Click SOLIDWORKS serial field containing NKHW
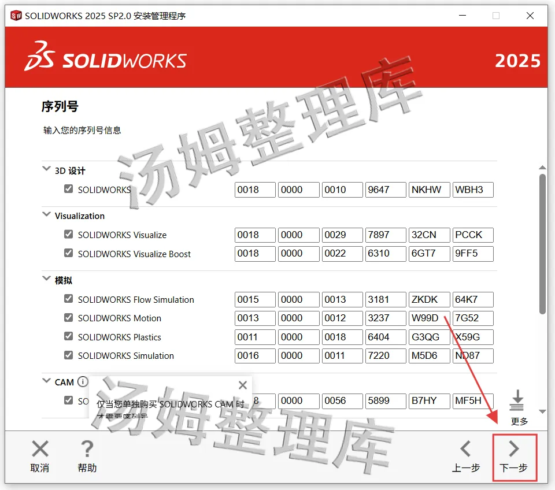555x490 pixels. click(x=429, y=190)
